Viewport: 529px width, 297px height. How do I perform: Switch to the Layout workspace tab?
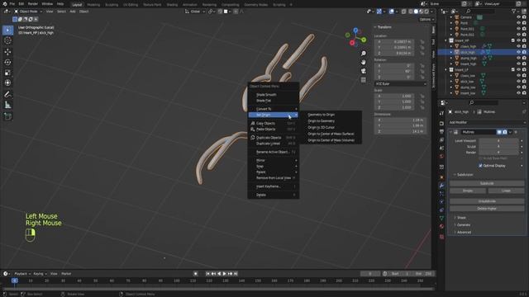coord(77,5)
